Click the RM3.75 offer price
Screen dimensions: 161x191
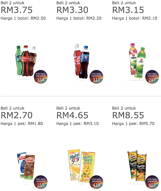point(17,10)
